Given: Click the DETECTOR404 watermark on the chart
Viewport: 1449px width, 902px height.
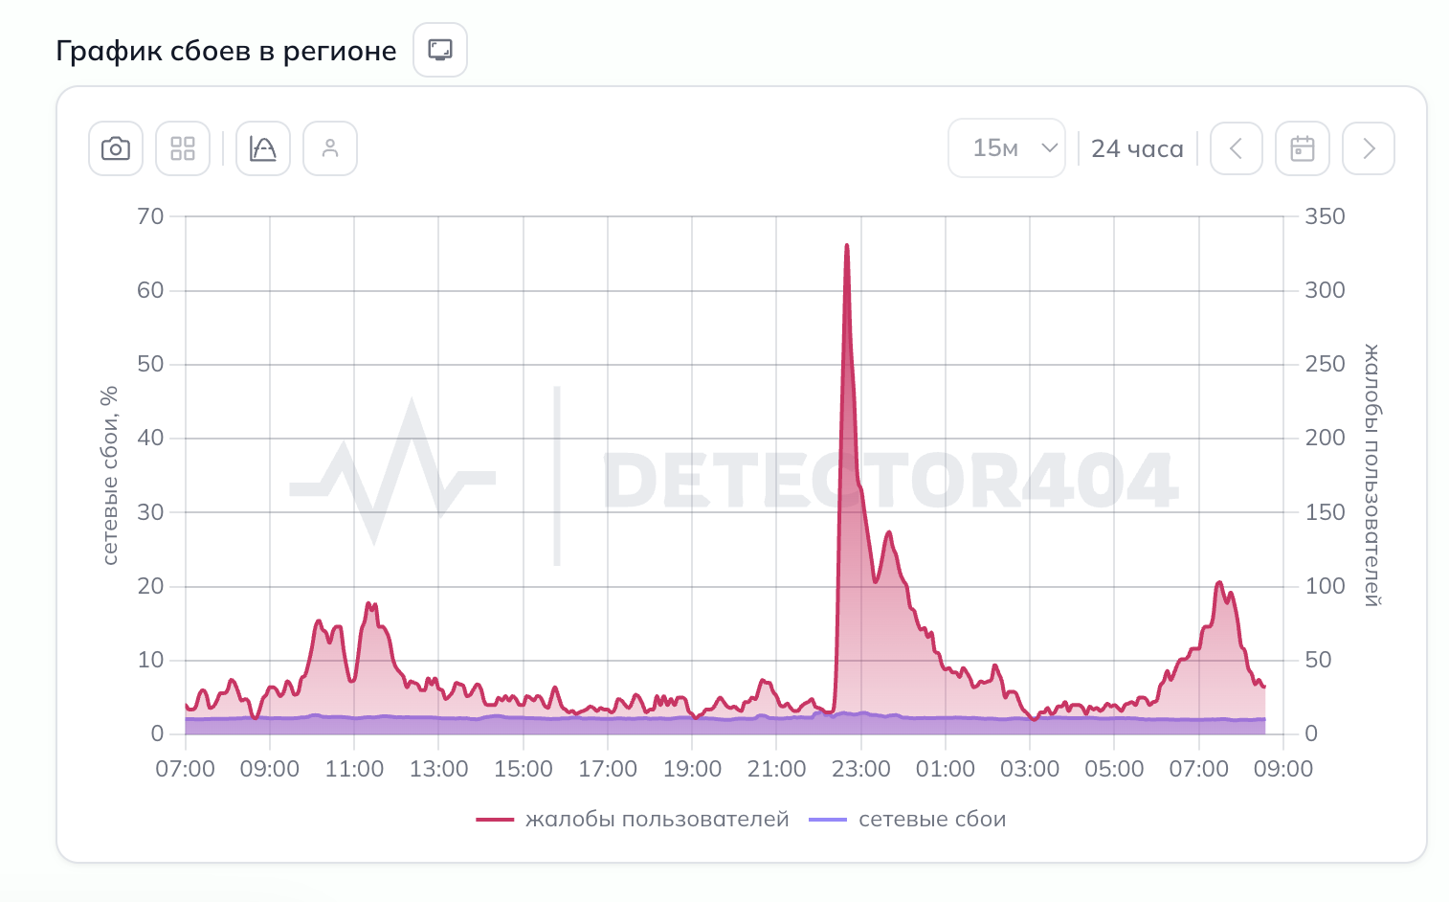Looking at the screenshot, I should pos(890,481).
